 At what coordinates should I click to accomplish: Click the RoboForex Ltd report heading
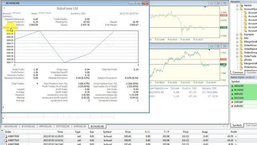pos(67,8)
